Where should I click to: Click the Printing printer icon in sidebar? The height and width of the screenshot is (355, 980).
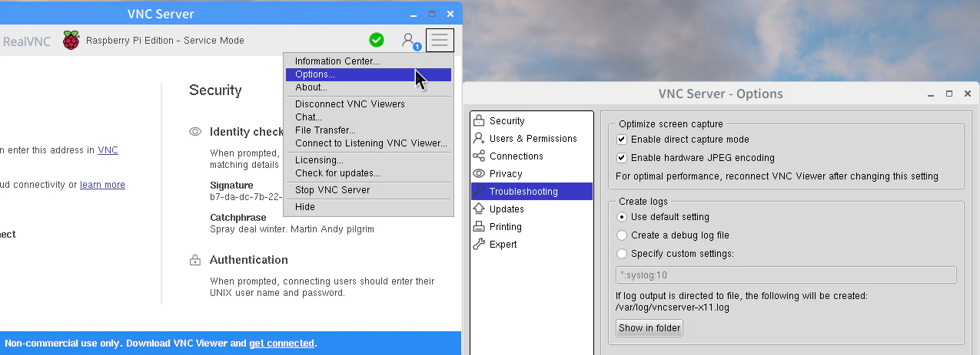pos(479,226)
